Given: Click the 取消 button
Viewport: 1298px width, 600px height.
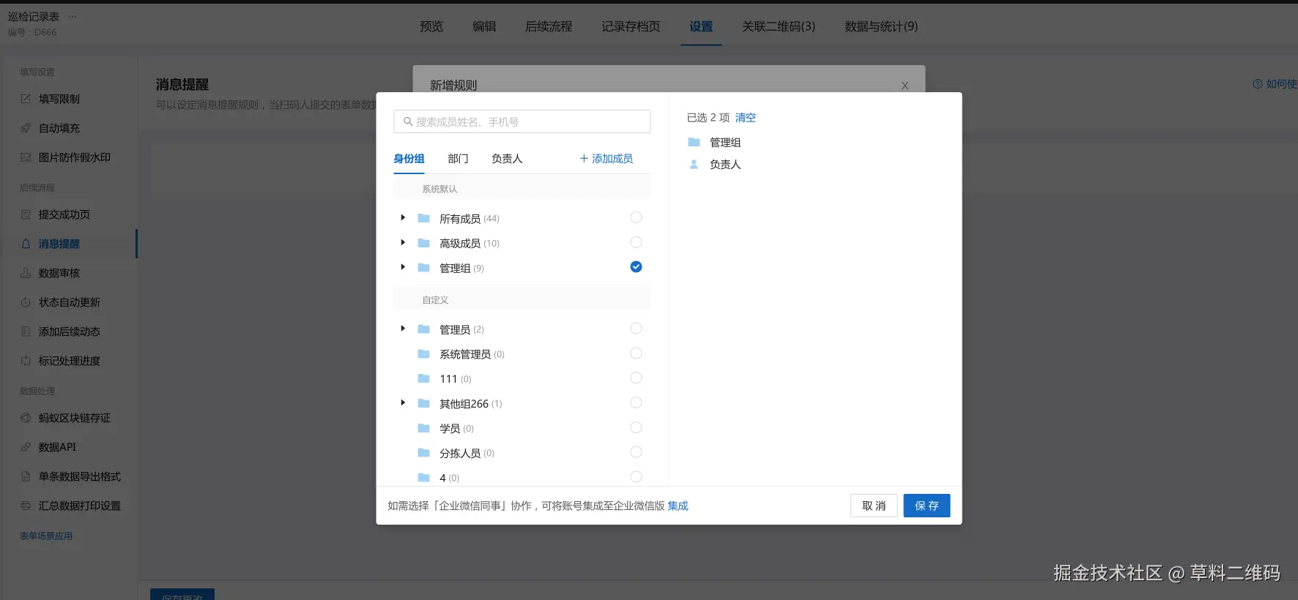Looking at the screenshot, I should point(874,506).
